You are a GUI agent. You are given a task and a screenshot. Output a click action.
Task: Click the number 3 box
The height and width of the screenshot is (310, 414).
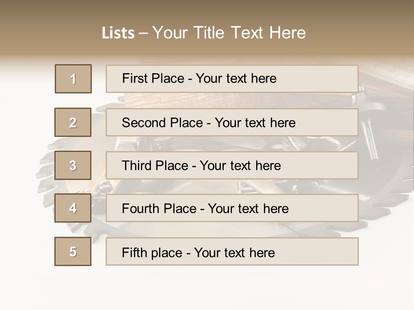(73, 165)
